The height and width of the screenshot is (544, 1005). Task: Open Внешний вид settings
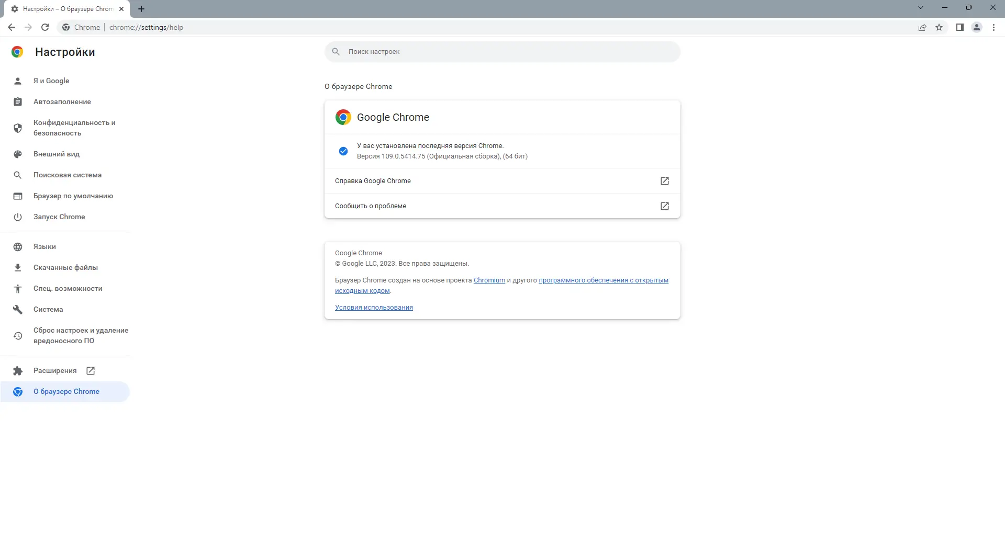click(56, 154)
